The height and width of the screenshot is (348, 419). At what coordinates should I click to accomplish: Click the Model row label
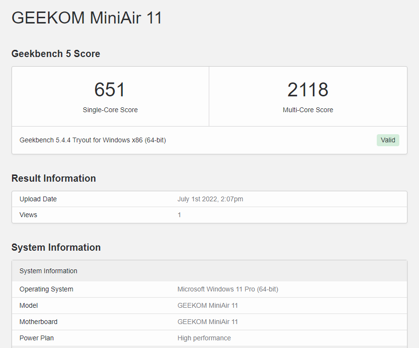tap(29, 305)
